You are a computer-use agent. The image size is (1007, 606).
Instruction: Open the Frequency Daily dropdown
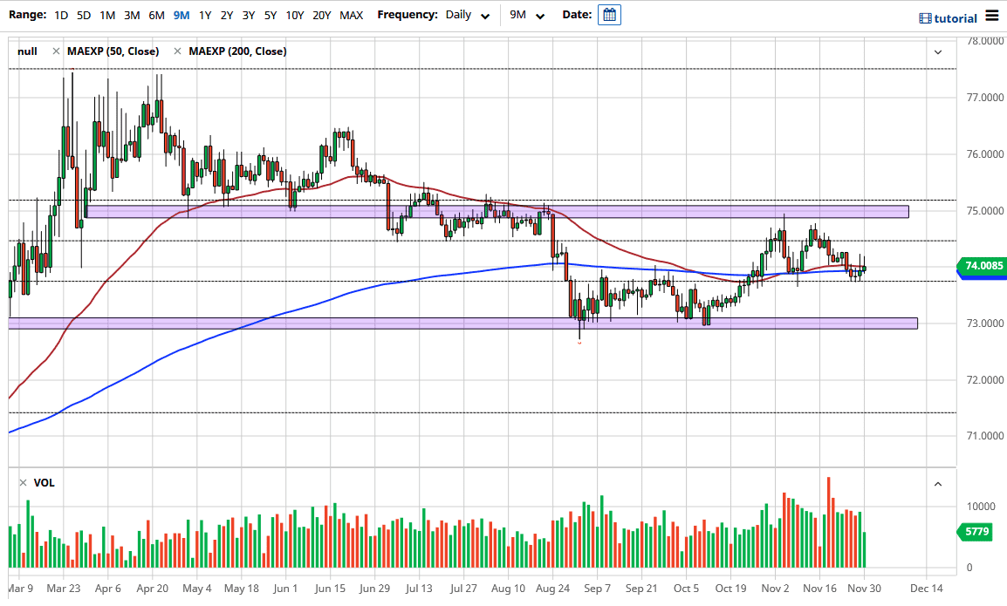(468, 15)
